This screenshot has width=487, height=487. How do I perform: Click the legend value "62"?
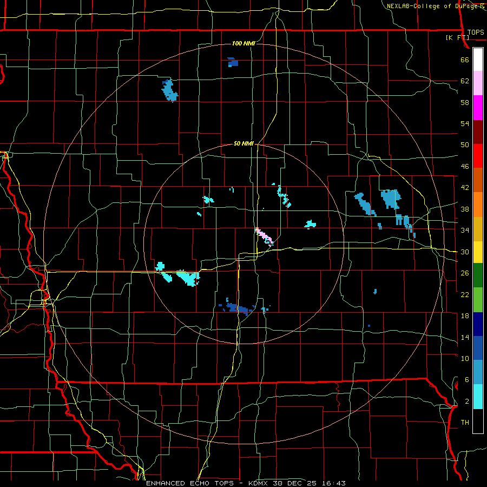465,81
